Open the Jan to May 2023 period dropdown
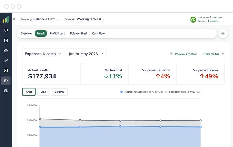Viewport: 233px width, 147px height. 86,54
